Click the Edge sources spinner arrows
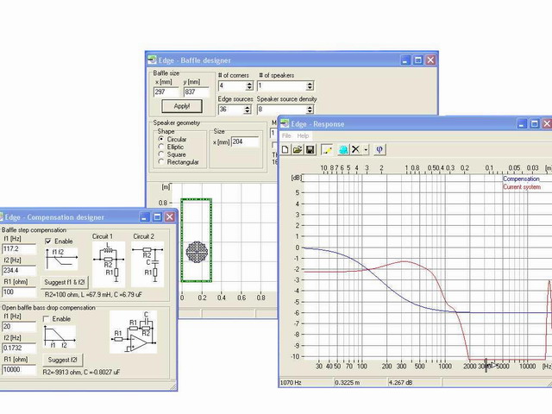 coord(248,110)
